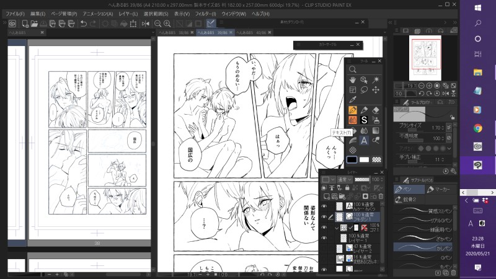Image resolution: width=496 pixels, height=279 pixels.
Task: Select the black main color swatch
Action: pos(352,160)
